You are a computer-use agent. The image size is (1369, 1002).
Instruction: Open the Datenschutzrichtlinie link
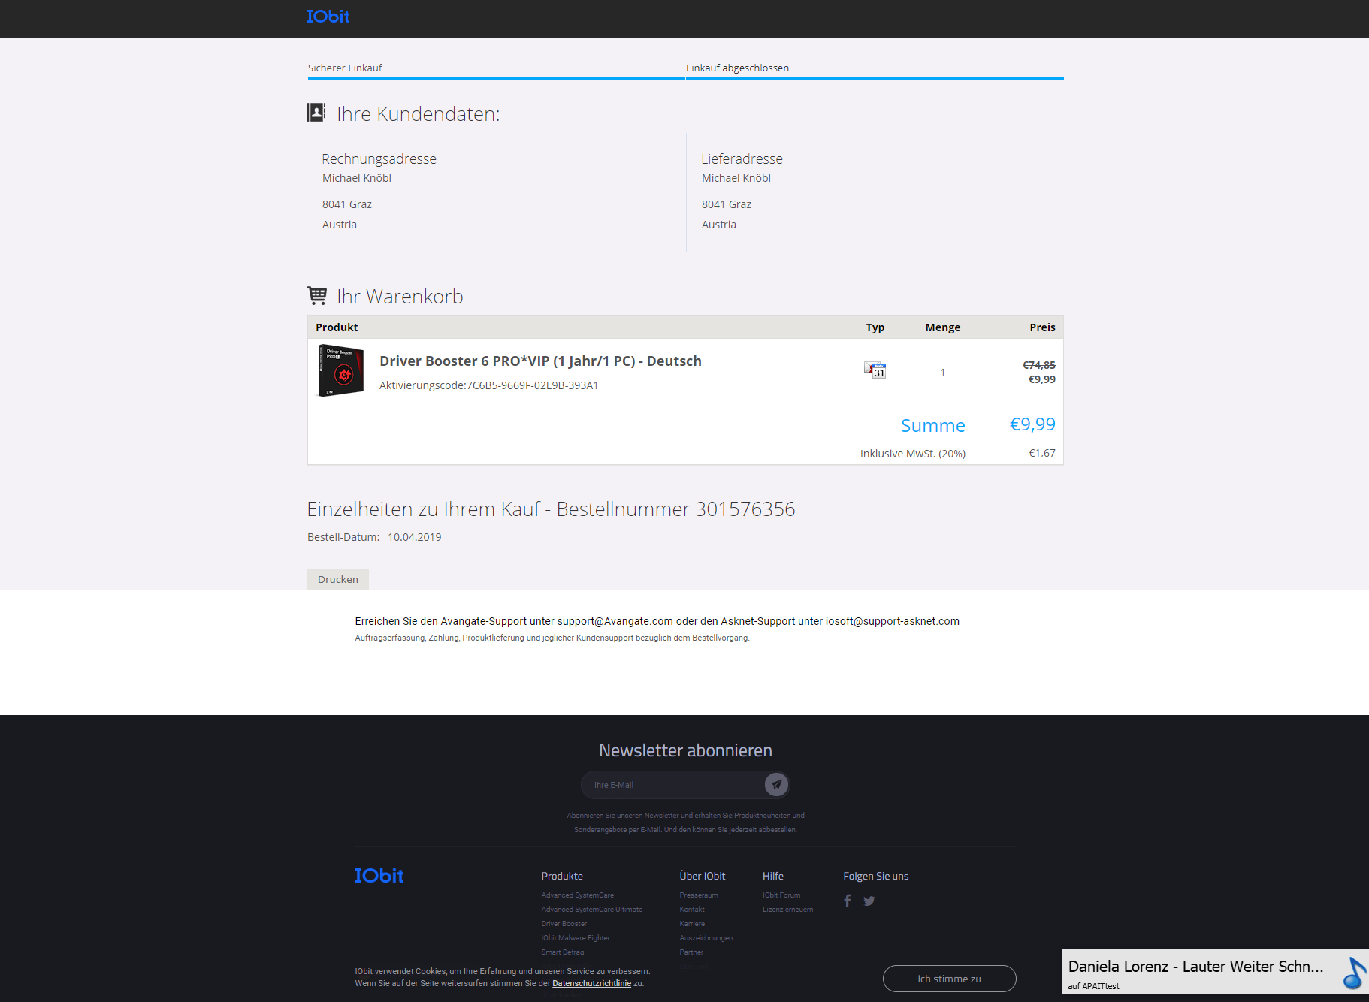coord(591,983)
